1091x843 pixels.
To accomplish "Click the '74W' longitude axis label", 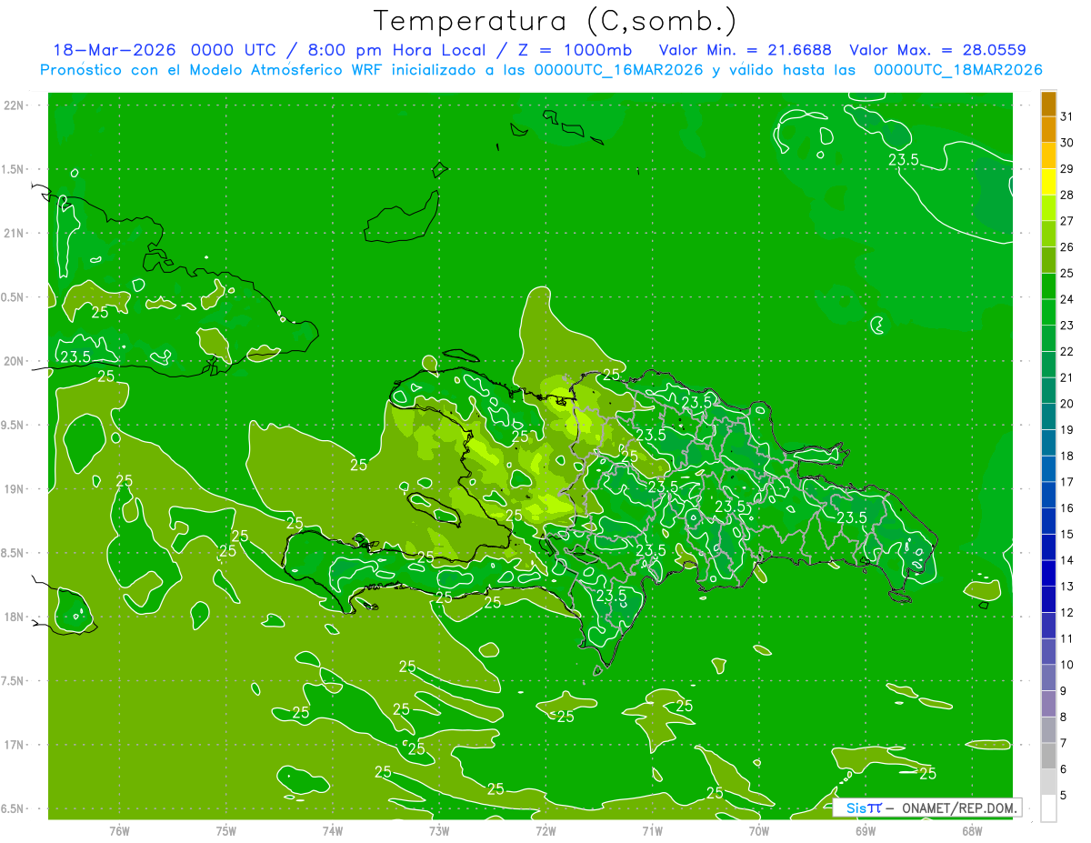I will coord(332,831).
